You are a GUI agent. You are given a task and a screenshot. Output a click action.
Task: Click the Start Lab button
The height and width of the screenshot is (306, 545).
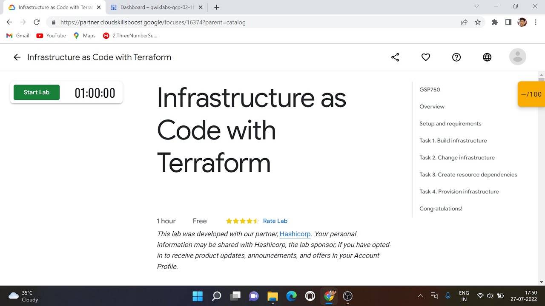click(37, 92)
